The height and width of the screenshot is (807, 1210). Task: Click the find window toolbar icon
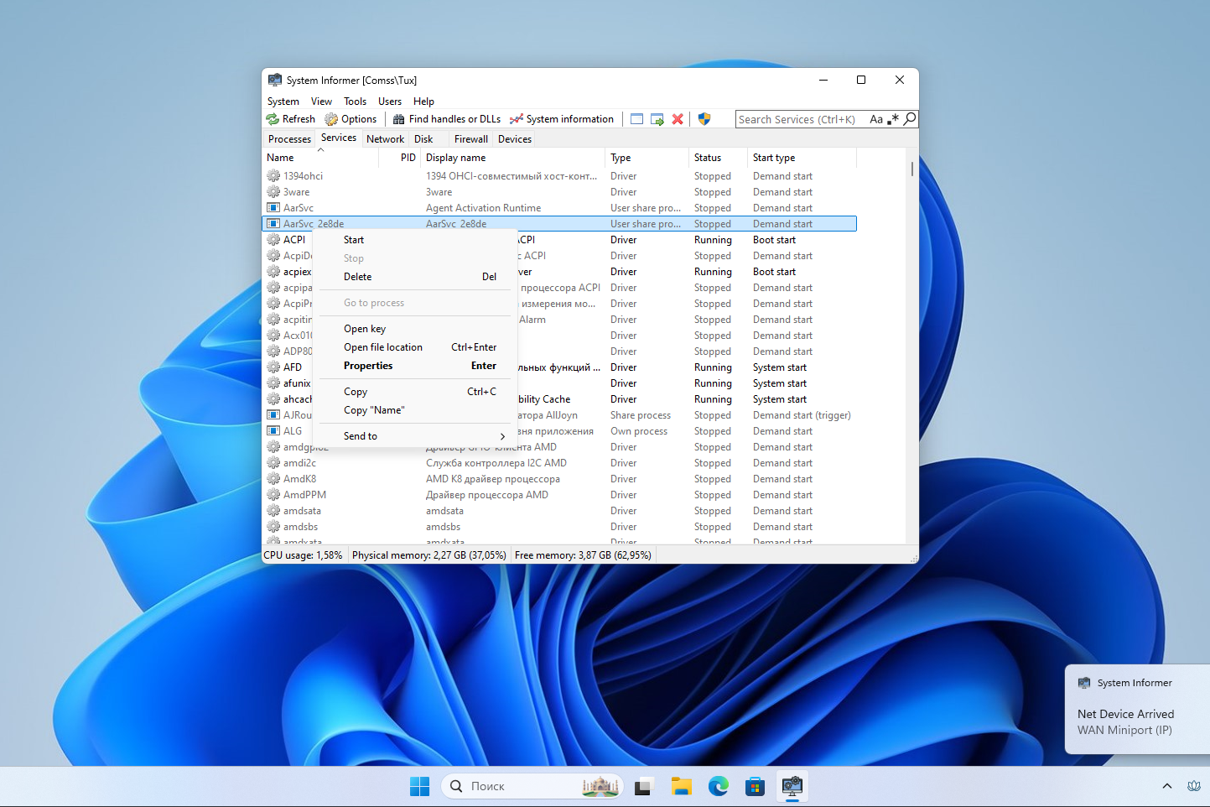637,119
